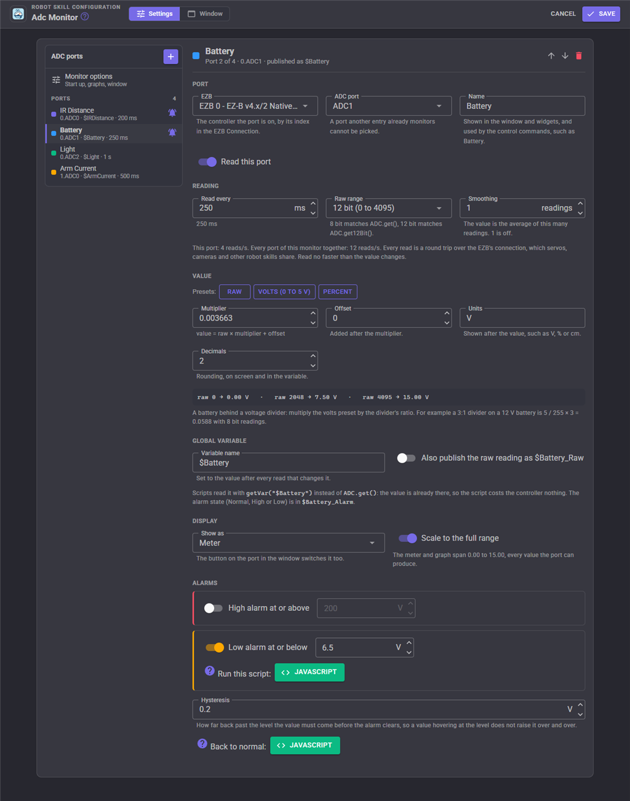Open the EZB controller dropdown
This screenshot has width=630, height=801.
(x=255, y=106)
